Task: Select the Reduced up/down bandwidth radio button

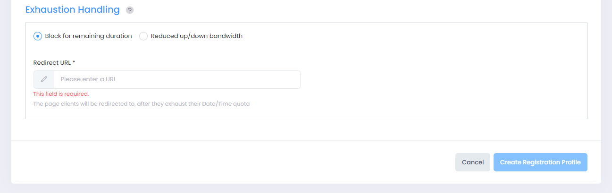Action: [143, 36]
